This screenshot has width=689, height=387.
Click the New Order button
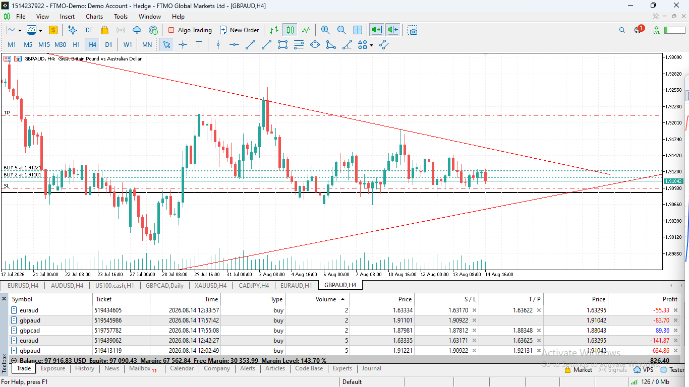239,30
